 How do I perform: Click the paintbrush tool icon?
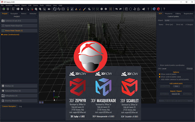point(84,9)
